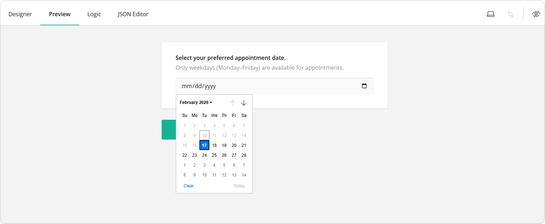The width and height of the screenshot is (545, 224).
Task: Open the calendar via the date input icon
Action: pyautogui.click(x=364, y=86)
